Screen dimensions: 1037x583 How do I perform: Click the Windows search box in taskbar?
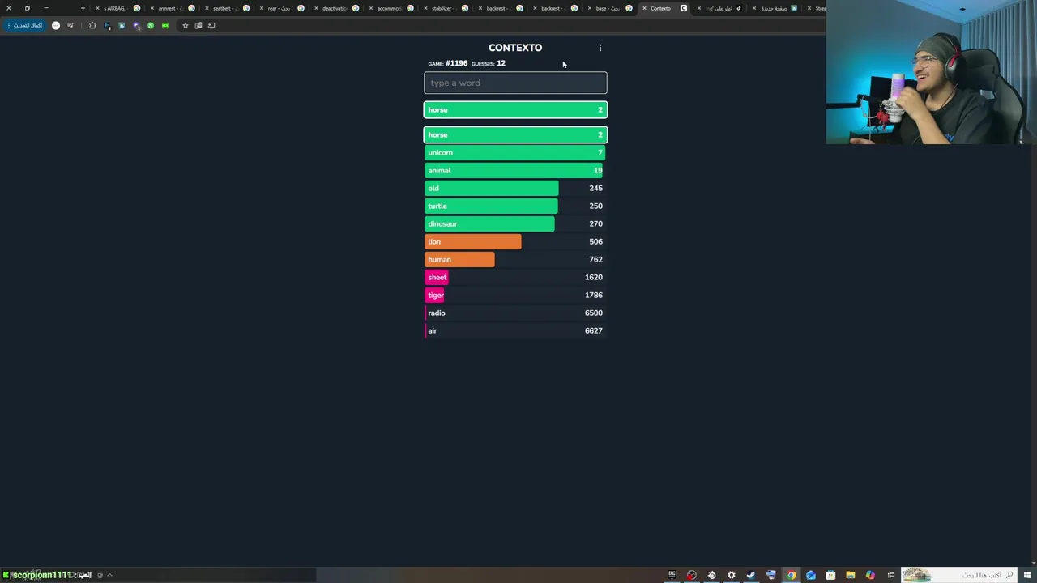pos(959,575)
